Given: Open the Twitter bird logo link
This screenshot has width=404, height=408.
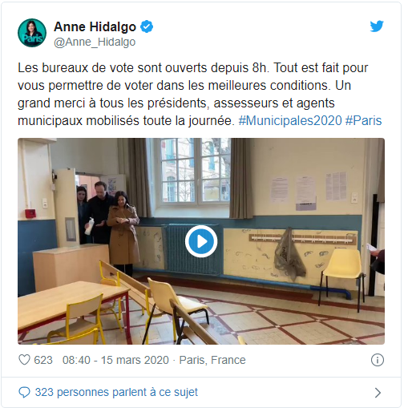Looking at the screenshot, I should pyautogui.click(x=377, y=26).
